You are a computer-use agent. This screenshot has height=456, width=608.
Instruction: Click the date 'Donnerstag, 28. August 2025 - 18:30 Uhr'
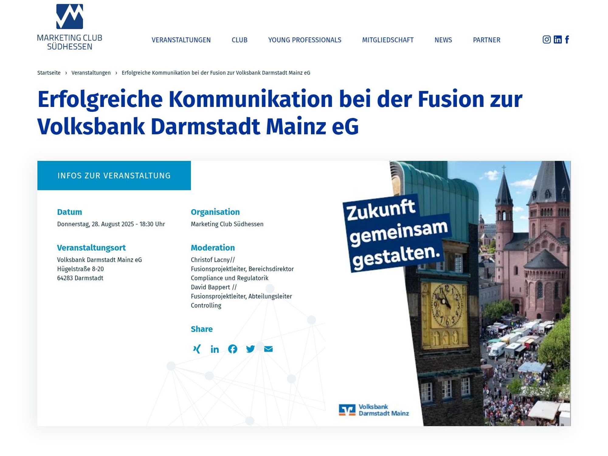[111, 224]
